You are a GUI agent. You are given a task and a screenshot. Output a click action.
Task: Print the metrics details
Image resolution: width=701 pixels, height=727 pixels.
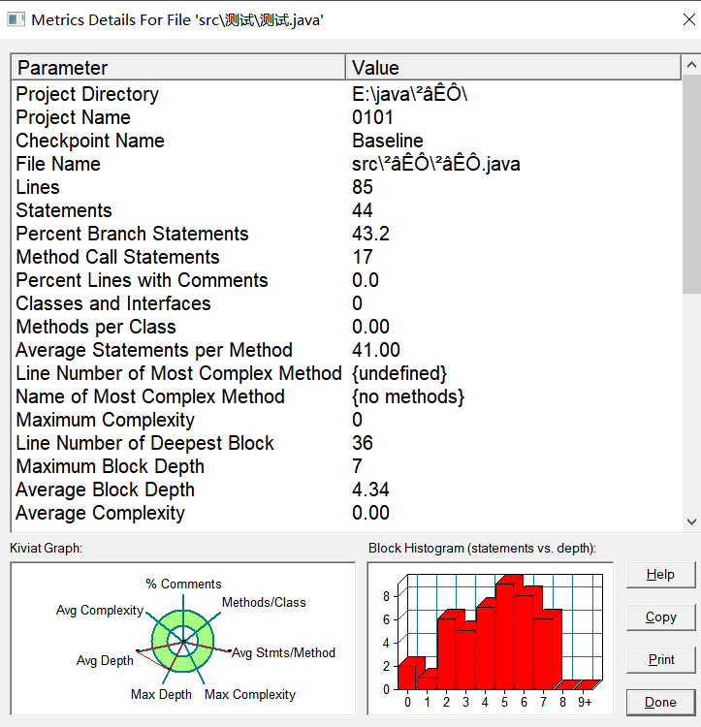coord(660,660)
